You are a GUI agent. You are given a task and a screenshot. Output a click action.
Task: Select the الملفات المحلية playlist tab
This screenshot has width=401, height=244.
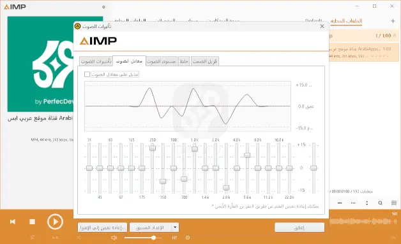click(346, 21)
